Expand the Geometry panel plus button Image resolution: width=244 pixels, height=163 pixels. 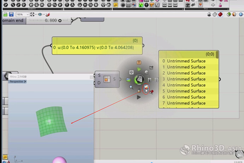click(x=62, y=9)
